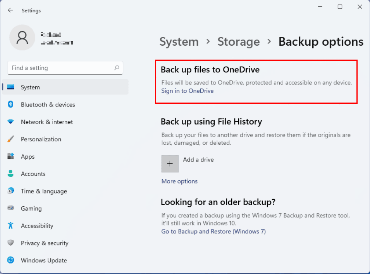Open Gaming settings
This screenshot has width=370, height=274.
pos(31,208)
